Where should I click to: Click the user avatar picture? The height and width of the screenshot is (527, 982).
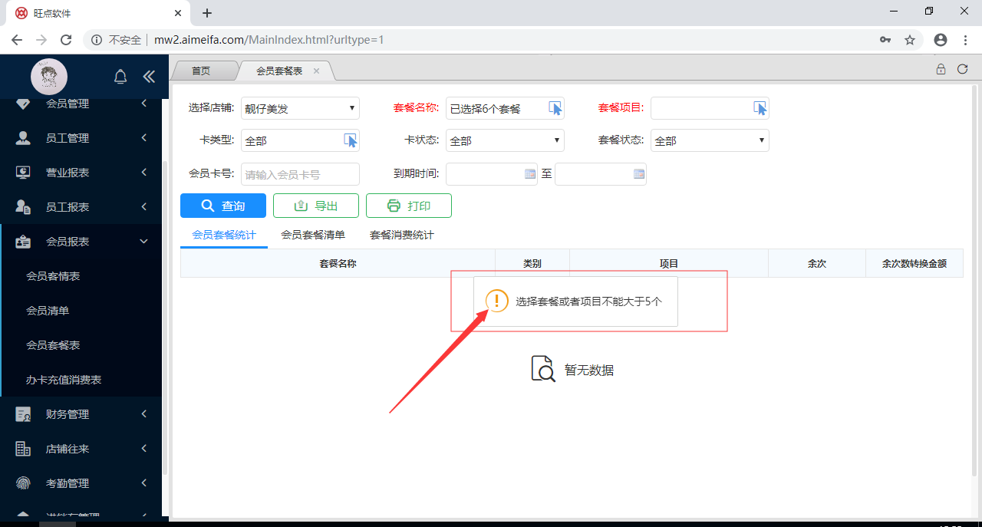tap(49, 77)
